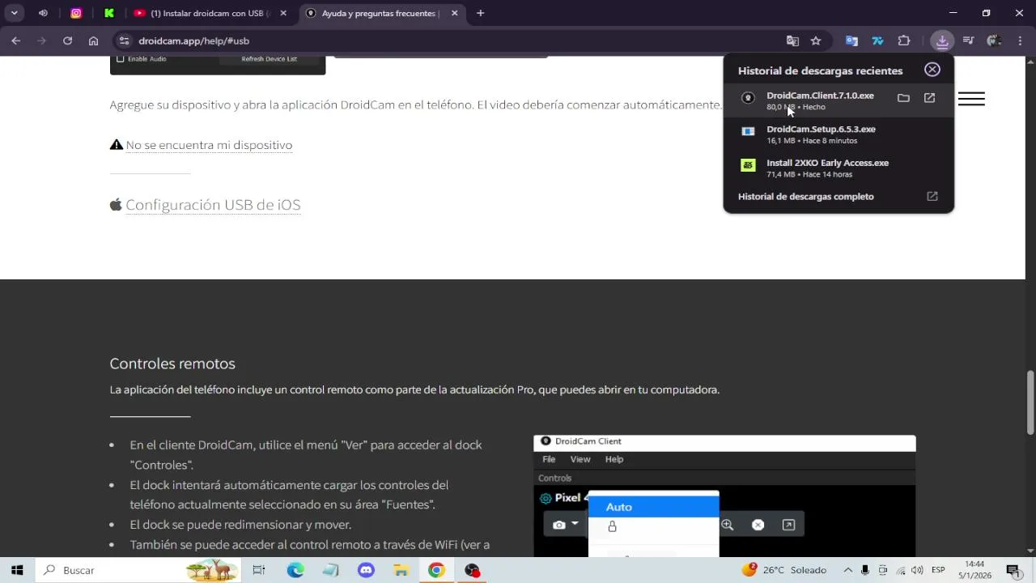1036x583 pixels.
Task: Reload the droidcam help page
Action: click(67, 40)
